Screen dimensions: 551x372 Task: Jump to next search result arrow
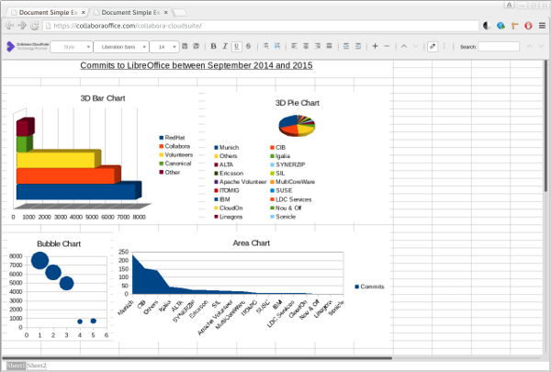541,46
